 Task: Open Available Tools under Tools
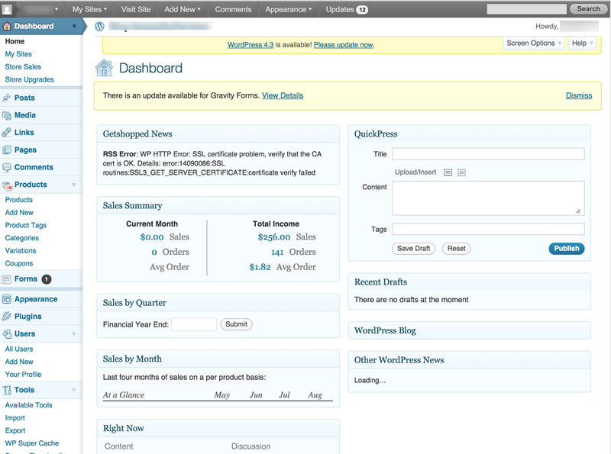[x=28, y=405]
